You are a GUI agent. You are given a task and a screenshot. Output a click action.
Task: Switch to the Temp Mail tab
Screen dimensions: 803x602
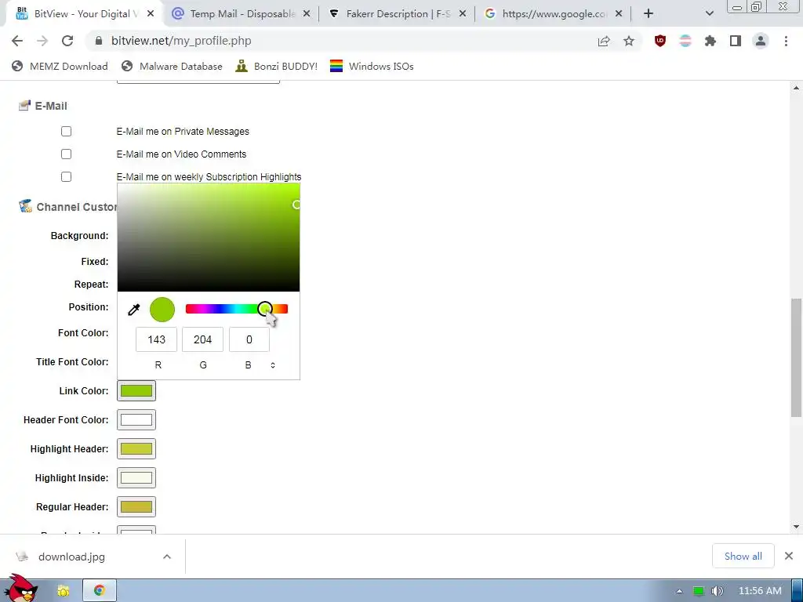242,14
